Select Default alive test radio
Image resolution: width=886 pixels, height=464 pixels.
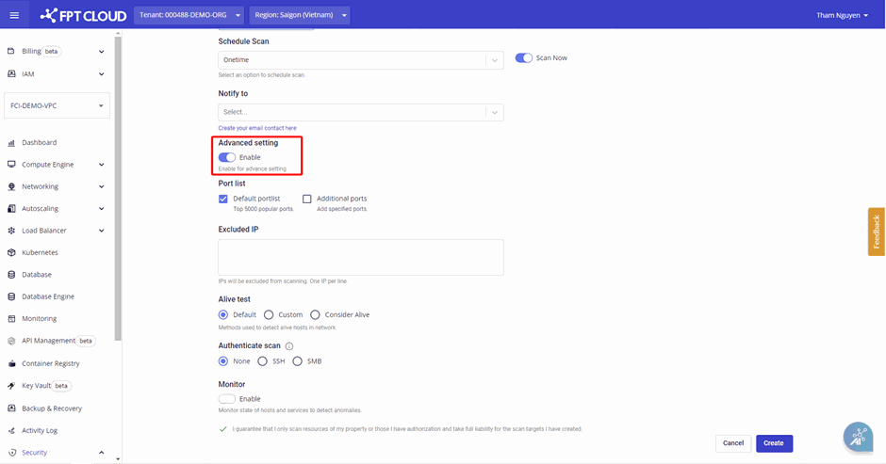pos(223,315)
